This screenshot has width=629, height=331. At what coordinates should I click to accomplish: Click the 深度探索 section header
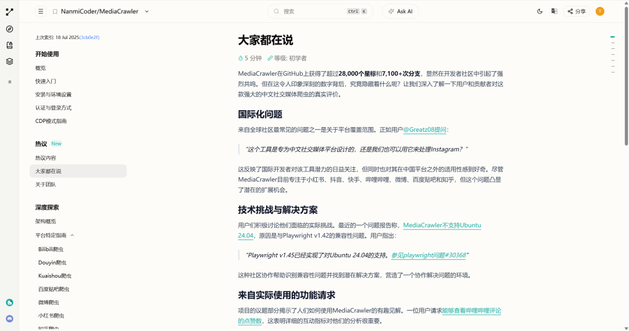47,207
